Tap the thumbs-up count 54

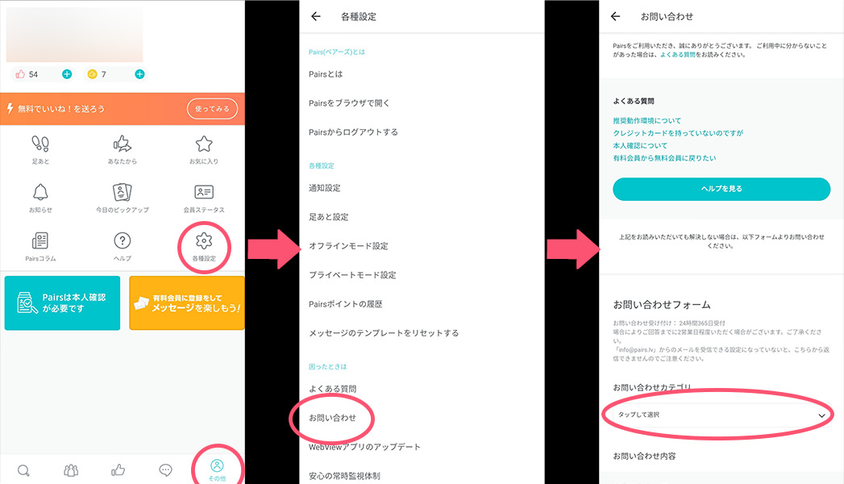pyautogui.click(x=27, y=74)
